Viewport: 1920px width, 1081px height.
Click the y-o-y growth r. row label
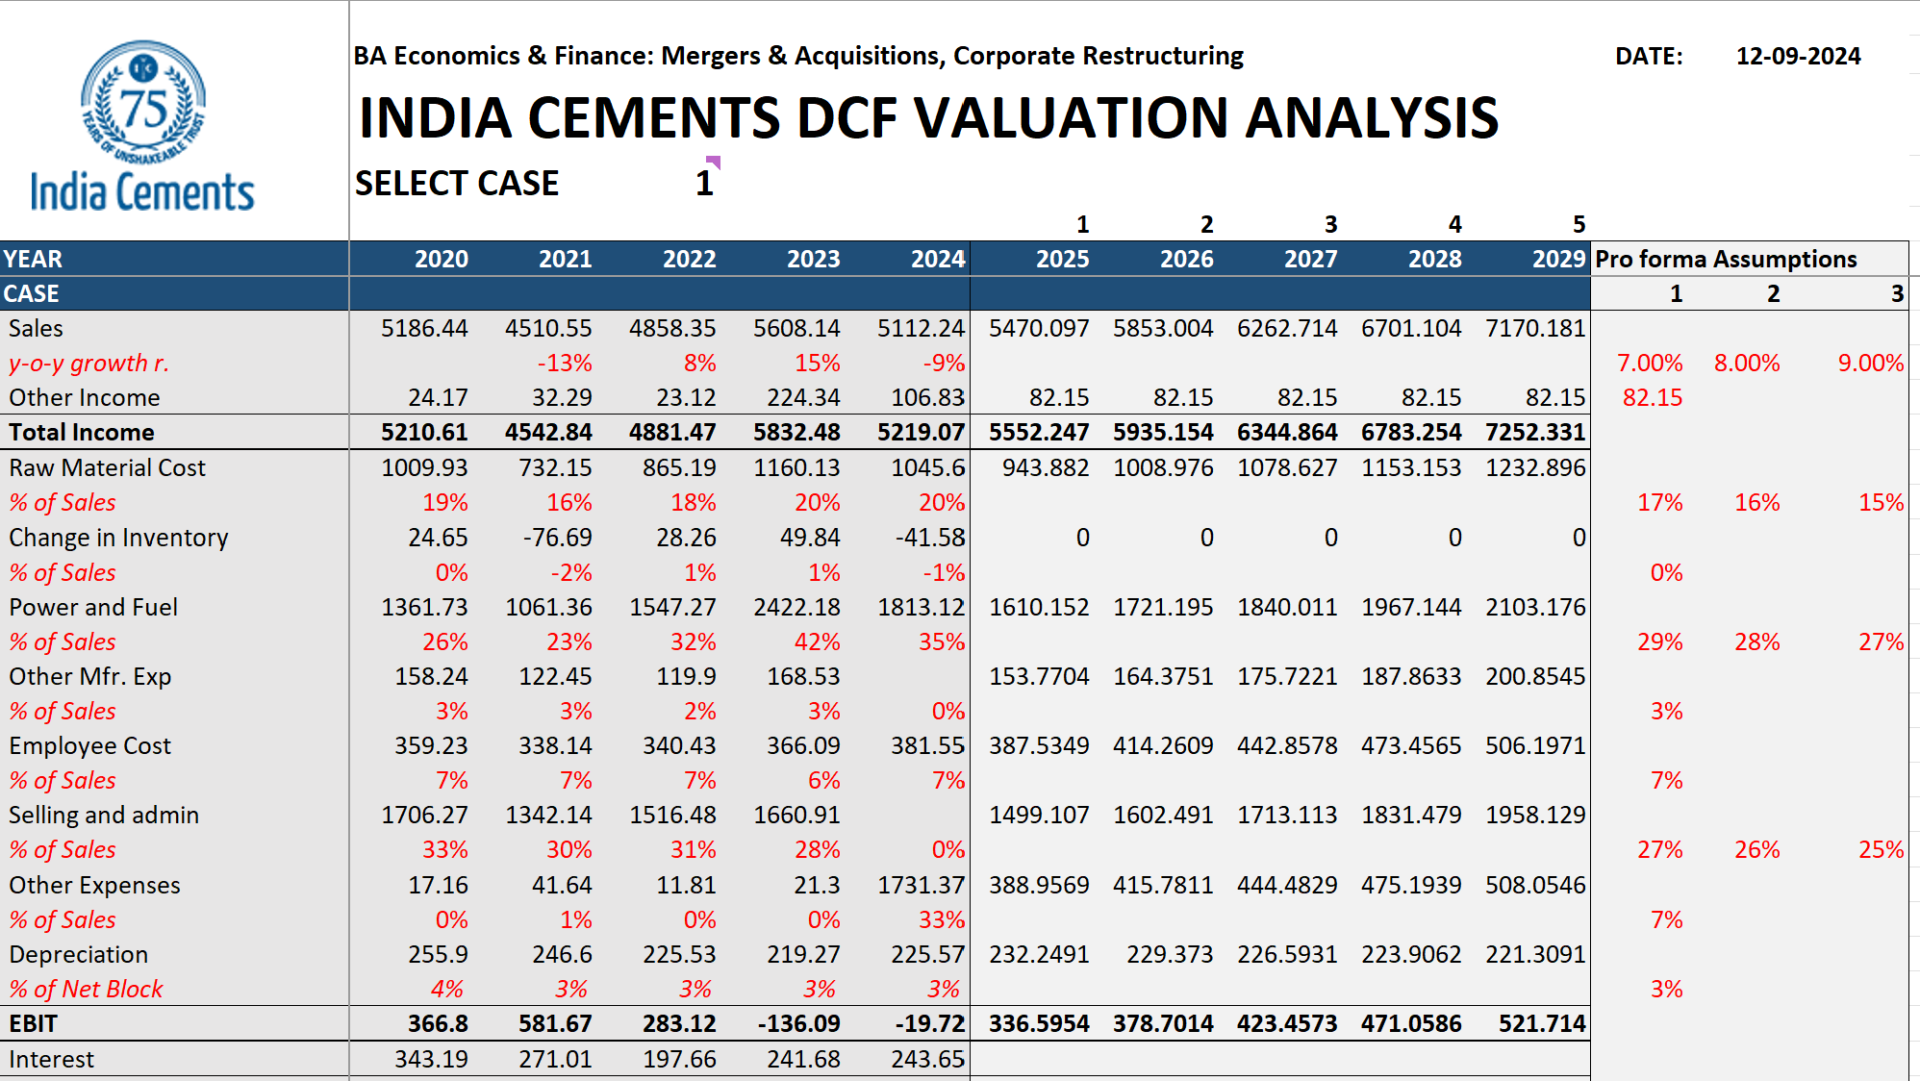point(88,364)
